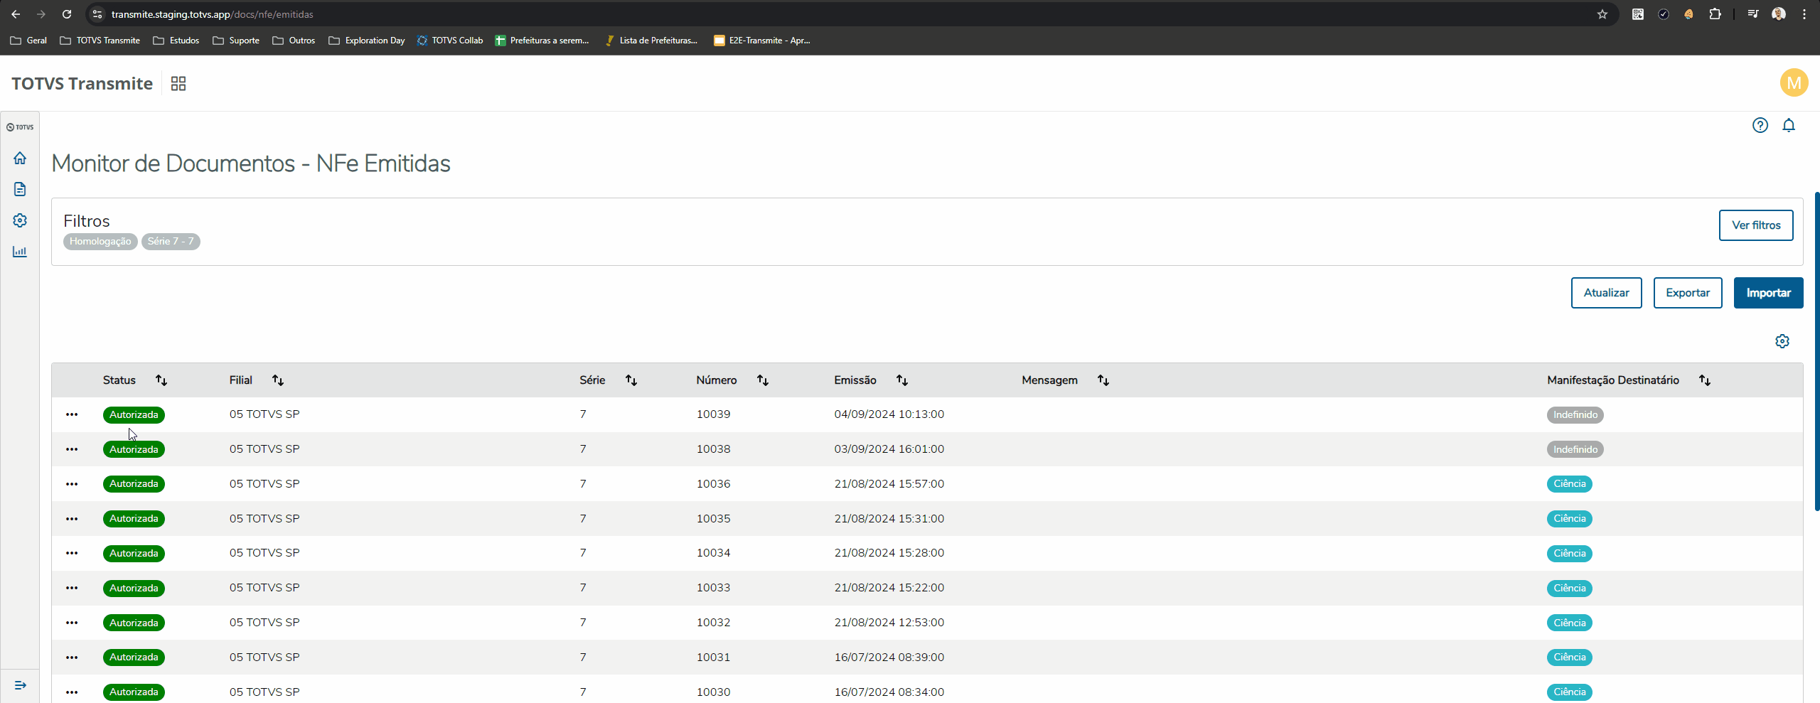The image size is (1820, 703).
Task: Click Ciência badge for document 10036
Action: click(x=1570, y=484)
